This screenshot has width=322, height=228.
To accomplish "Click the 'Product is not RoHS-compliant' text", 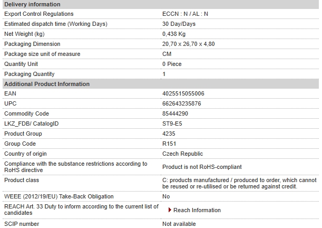I will (202, 167).
